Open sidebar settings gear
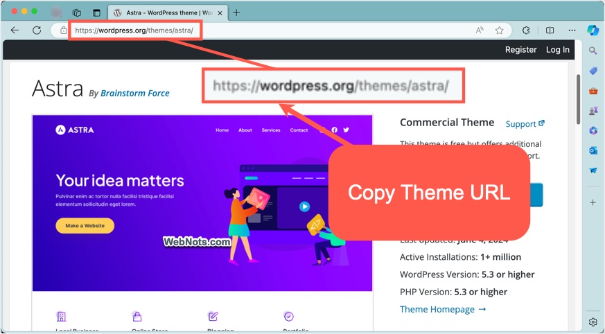The height and width of the screenshot is (334, 605). (593, 322)
